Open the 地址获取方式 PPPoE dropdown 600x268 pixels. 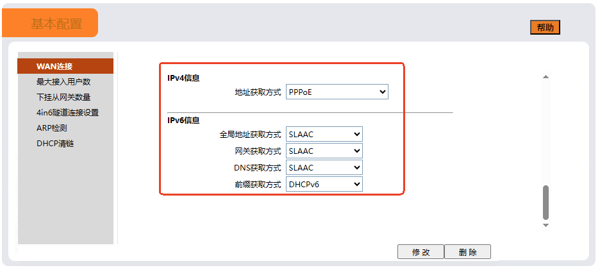[x=337, y=92]
